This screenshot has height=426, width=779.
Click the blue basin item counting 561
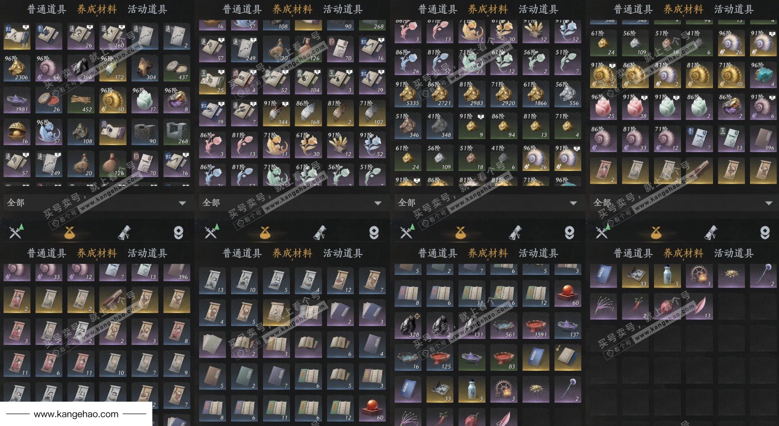[504, 325]
